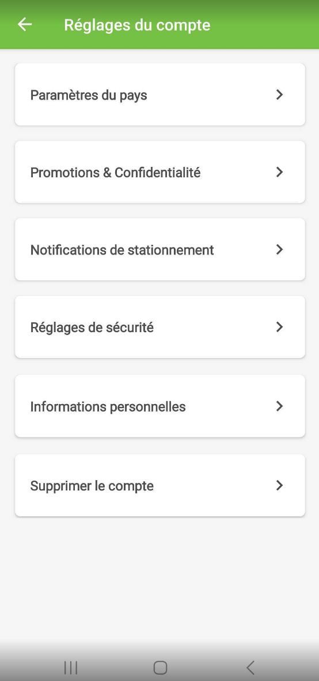Screen dimensions: 319x681
Task: Tap the Android back icon in navigation bar
Action: [x=250, y=668]
